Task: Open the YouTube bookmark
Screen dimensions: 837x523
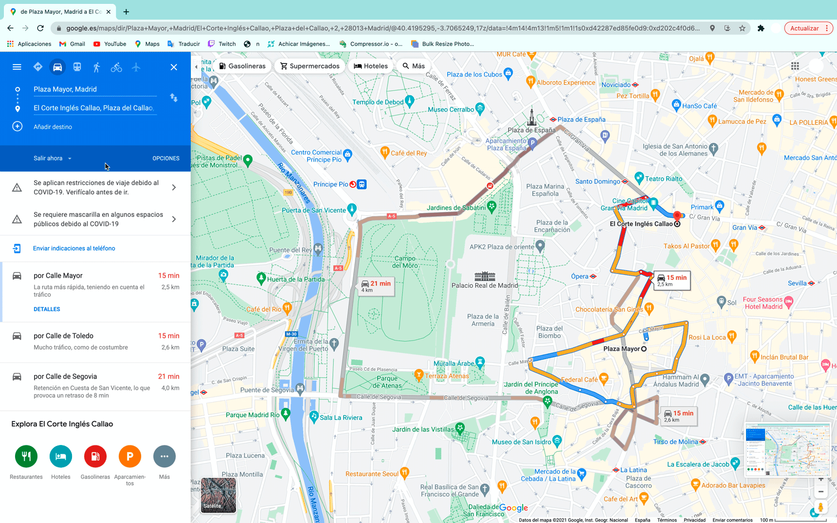Action: click(109, 44)
